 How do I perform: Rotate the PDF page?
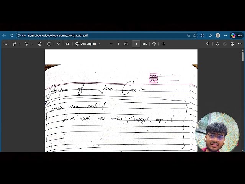[154, 44]
